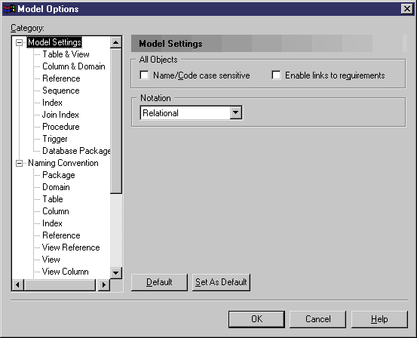
Task: Click the category list scroll up arrow
Action: click(116, 42)
